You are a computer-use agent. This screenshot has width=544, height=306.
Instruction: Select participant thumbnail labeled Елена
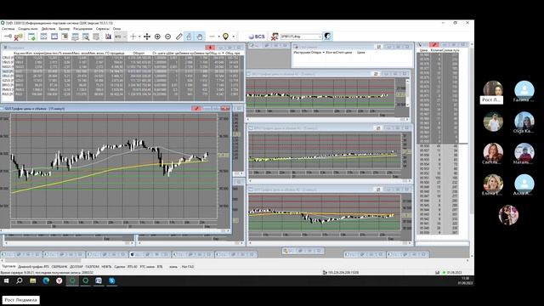point(493,184)
